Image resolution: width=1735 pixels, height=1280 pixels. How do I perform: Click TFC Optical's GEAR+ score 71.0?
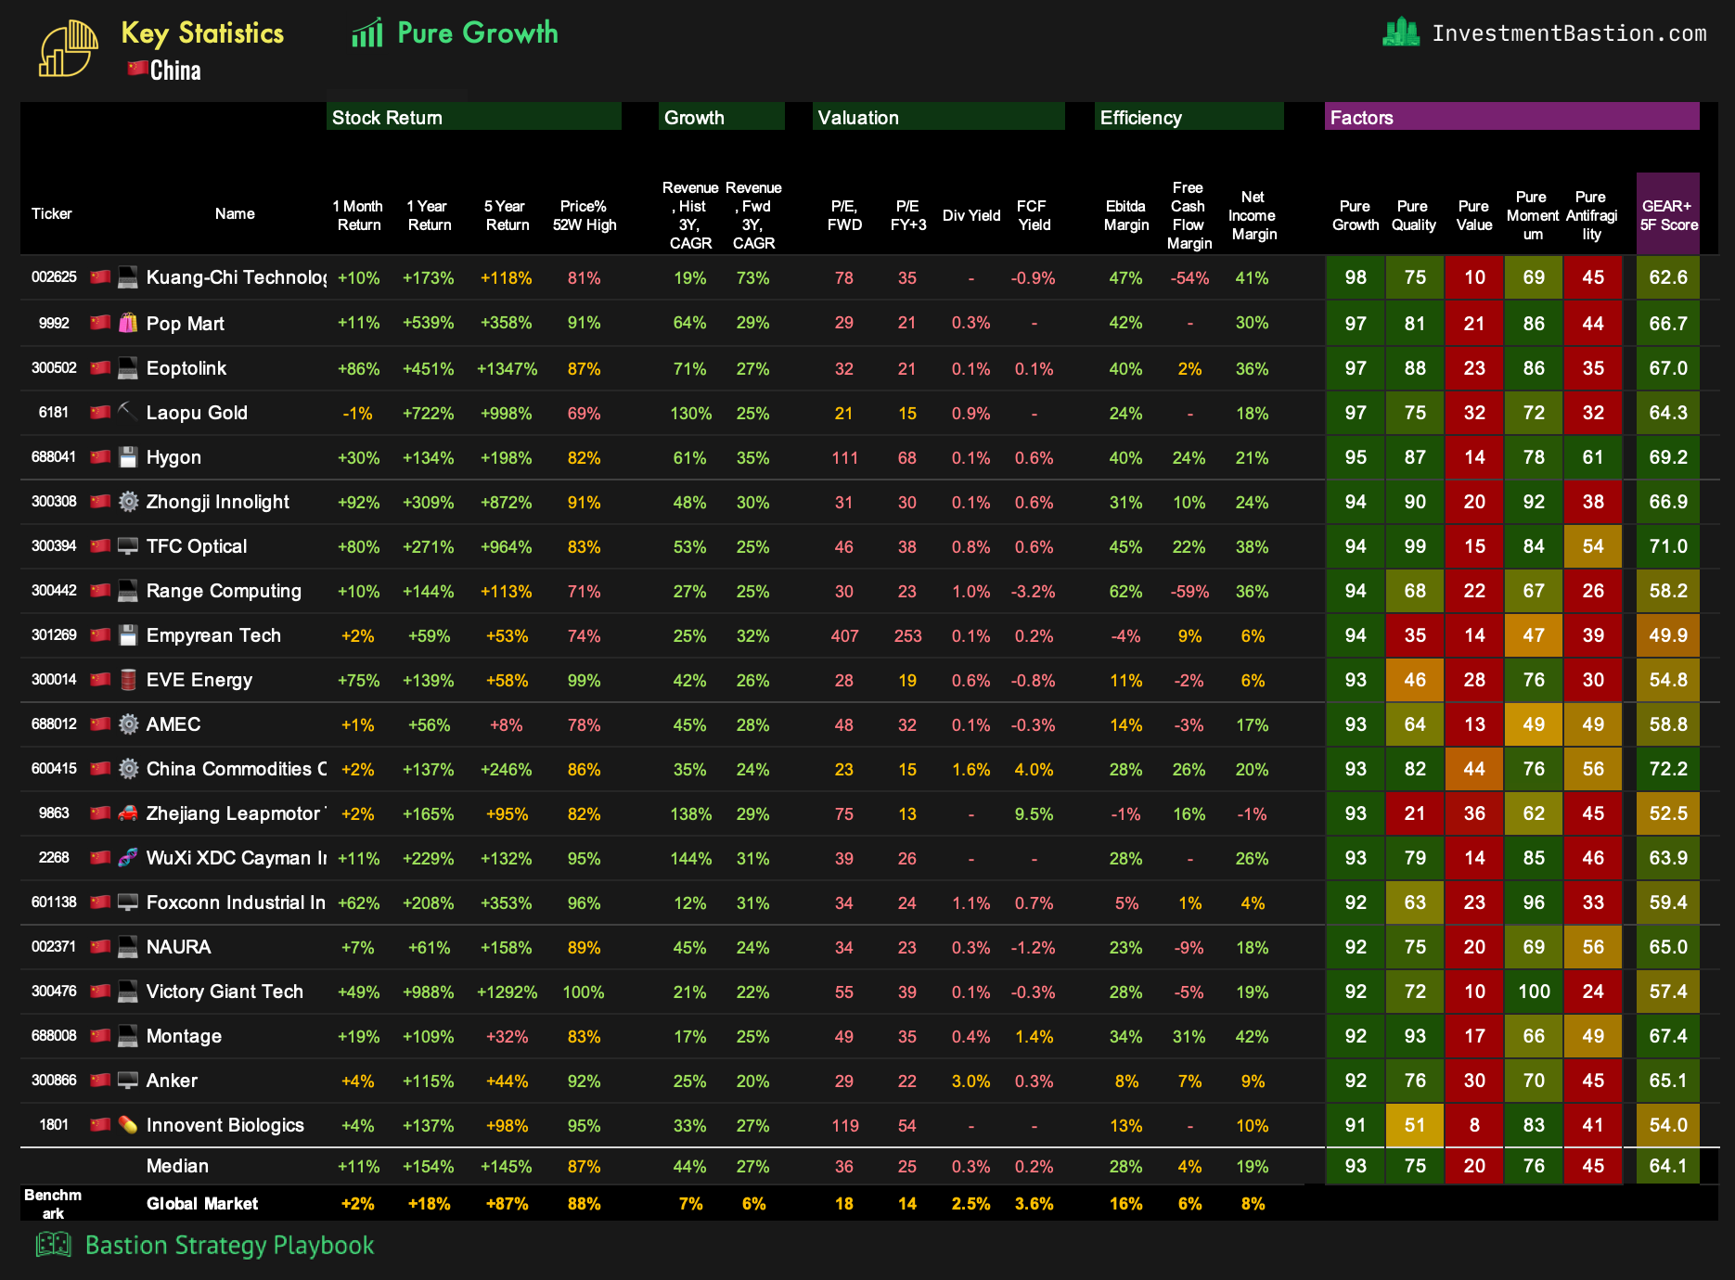(1668, 545)
